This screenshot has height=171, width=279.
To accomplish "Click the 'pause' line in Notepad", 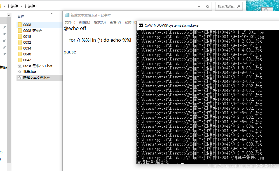I will coord(70,52).
